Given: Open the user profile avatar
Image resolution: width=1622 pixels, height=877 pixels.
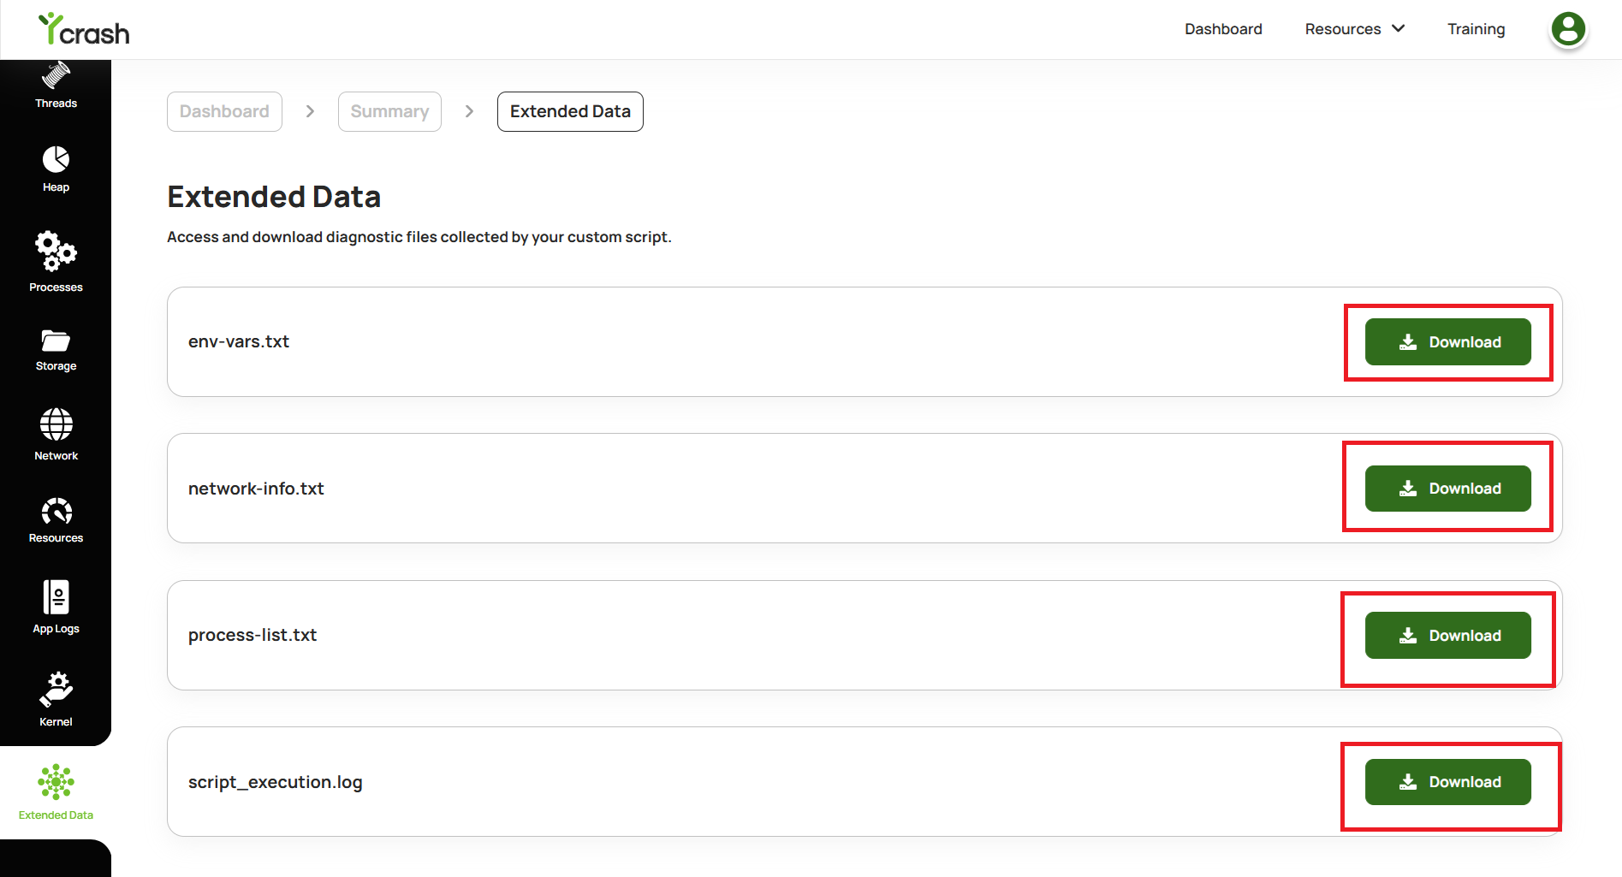Looking at the screenshot, I should pyautogui.click(x=1568, y=29).
